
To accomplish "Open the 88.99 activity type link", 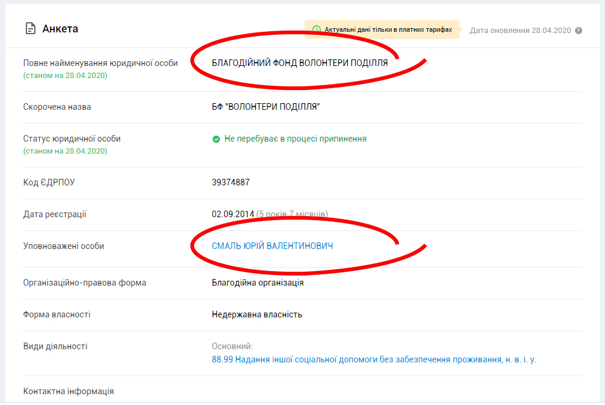I will 374,359.
